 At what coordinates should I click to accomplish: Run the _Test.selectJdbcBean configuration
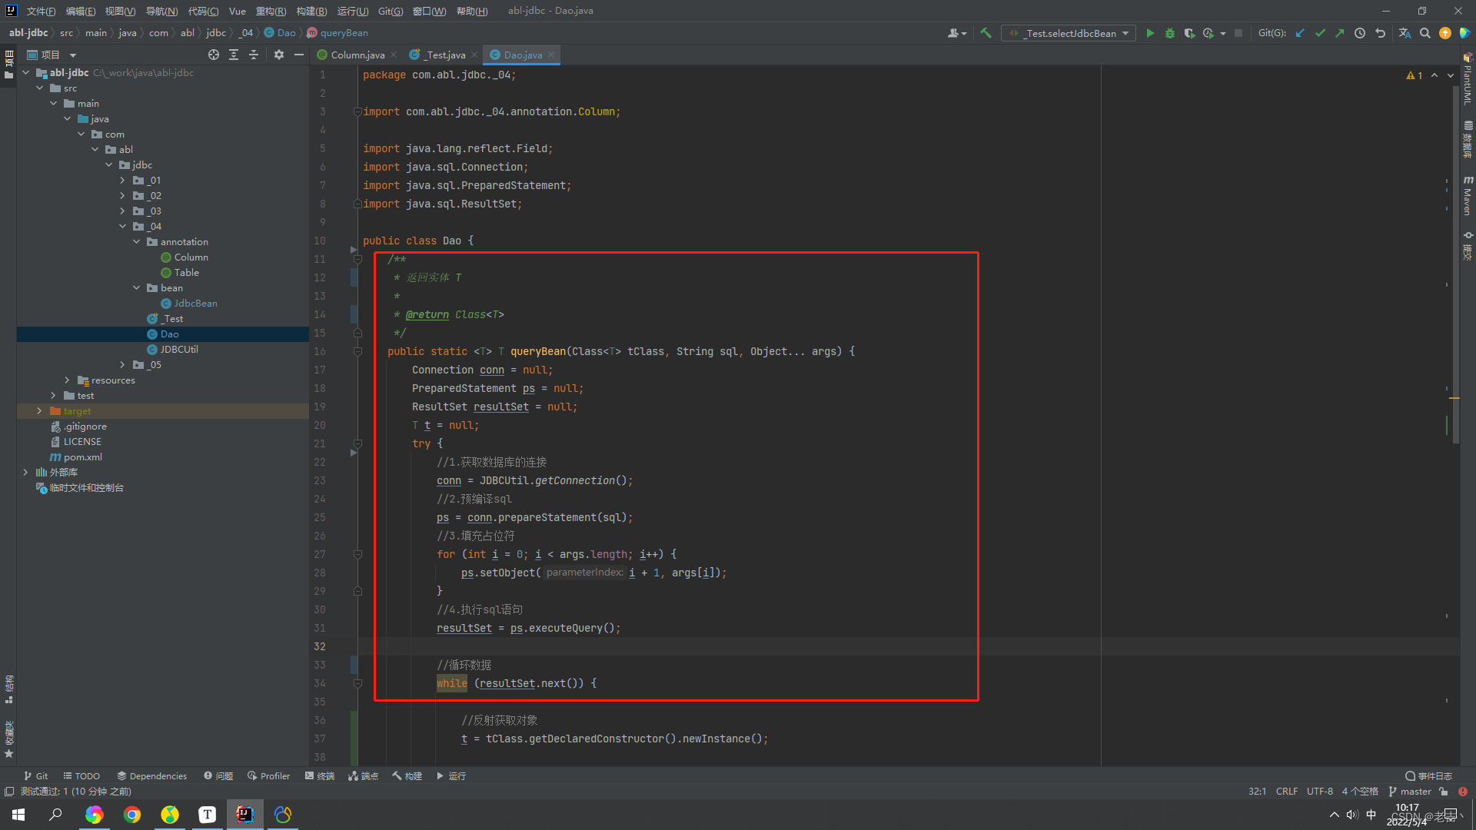(x=1150, y=33)
